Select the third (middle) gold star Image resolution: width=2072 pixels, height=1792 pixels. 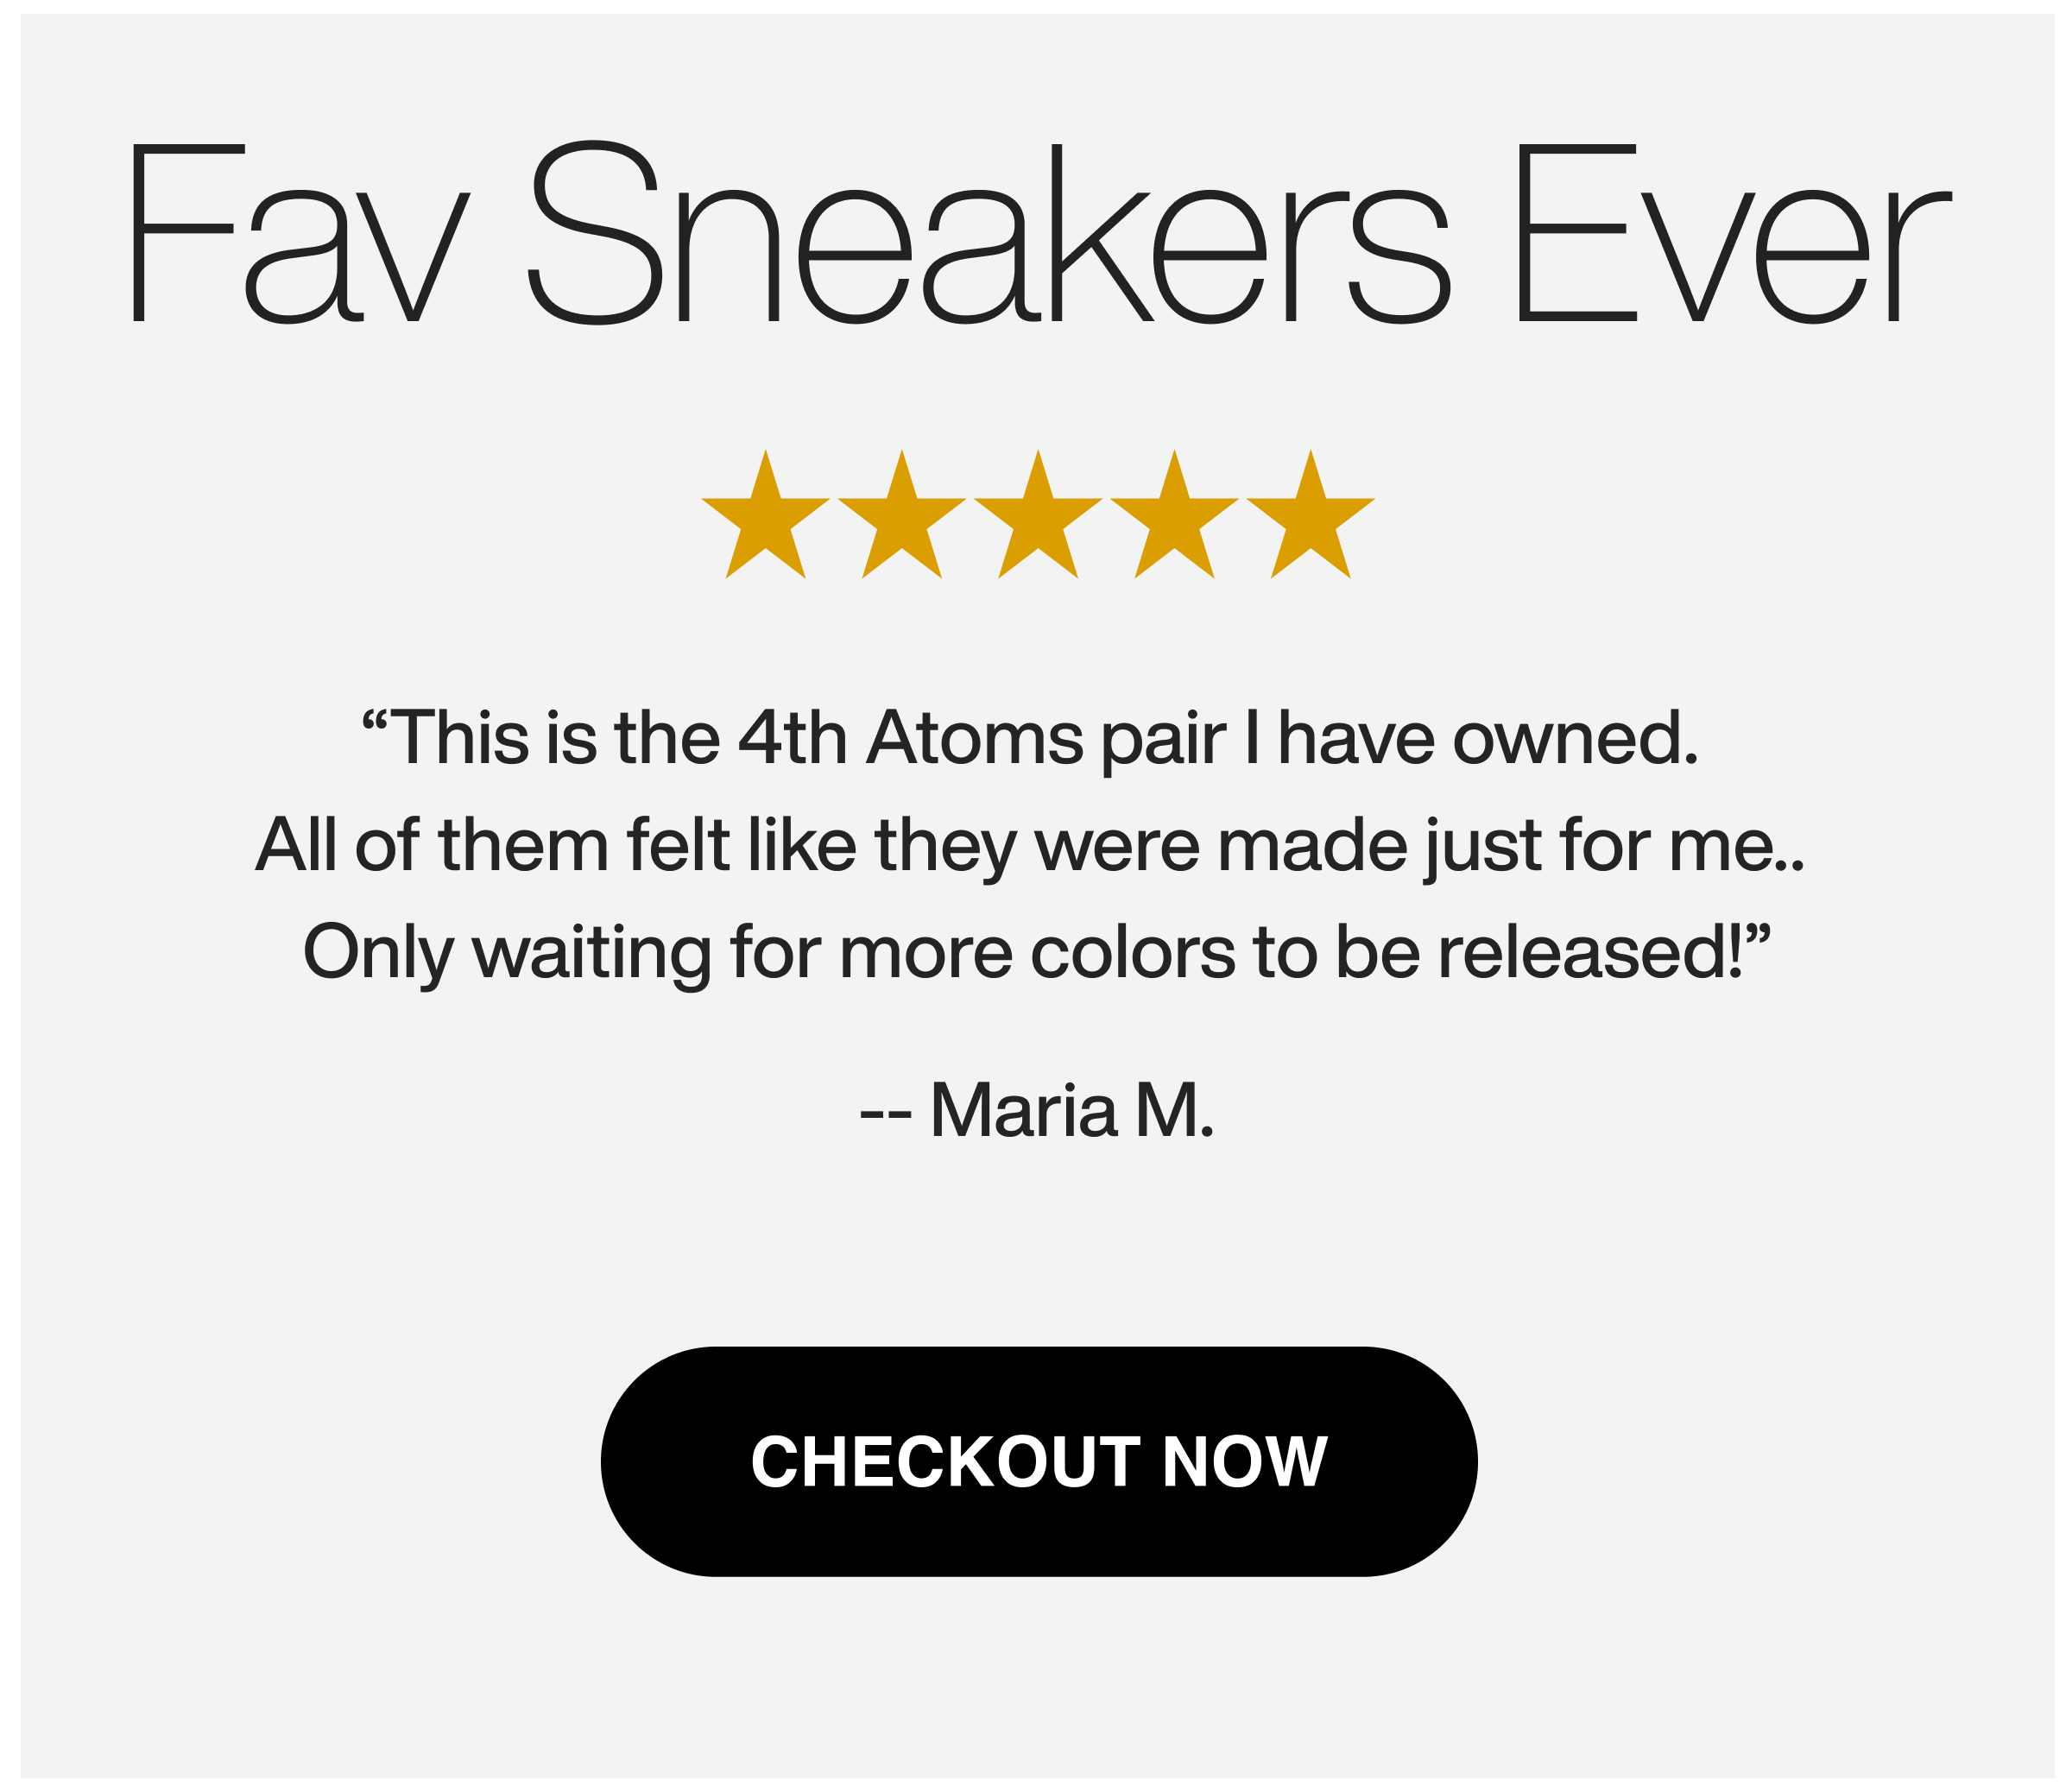pyautogui.click(x=1038, y=515)
